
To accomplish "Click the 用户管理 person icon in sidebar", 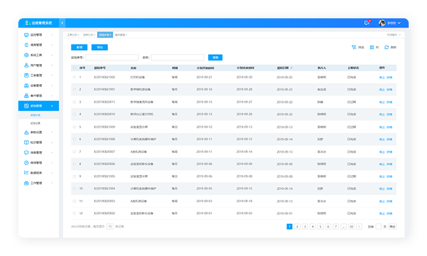I will coord(26,65).
